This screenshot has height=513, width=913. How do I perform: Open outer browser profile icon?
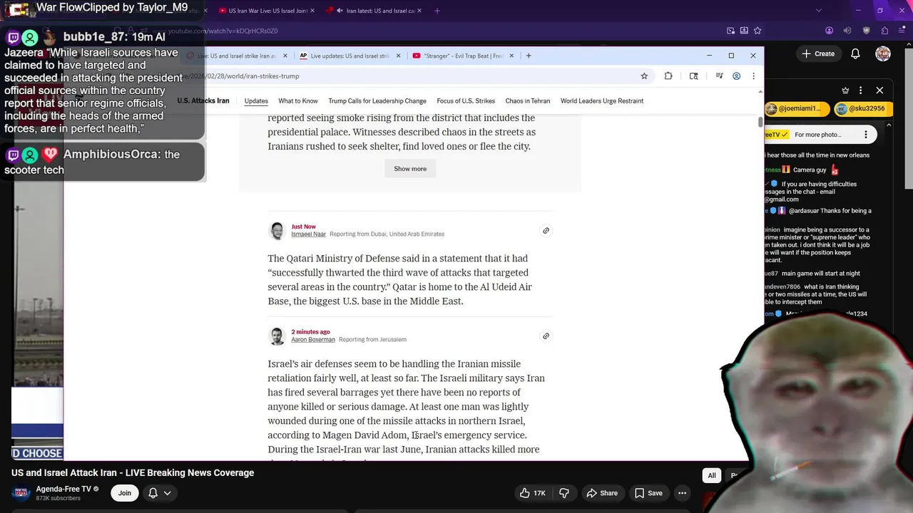tap(829, 31)
